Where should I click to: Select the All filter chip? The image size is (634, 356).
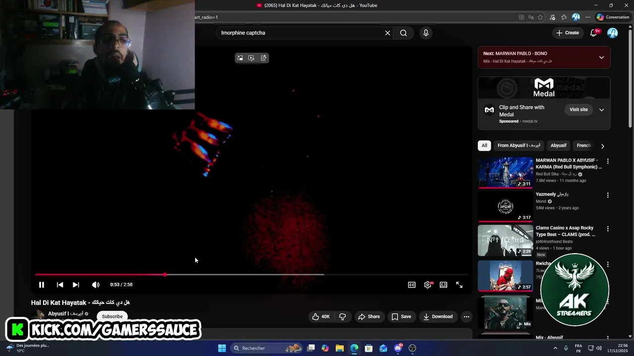(x=484, y=145)
